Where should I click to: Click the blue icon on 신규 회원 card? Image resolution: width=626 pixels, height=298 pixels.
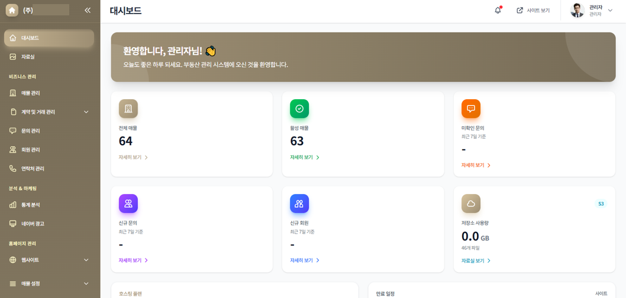pos(299,204)
